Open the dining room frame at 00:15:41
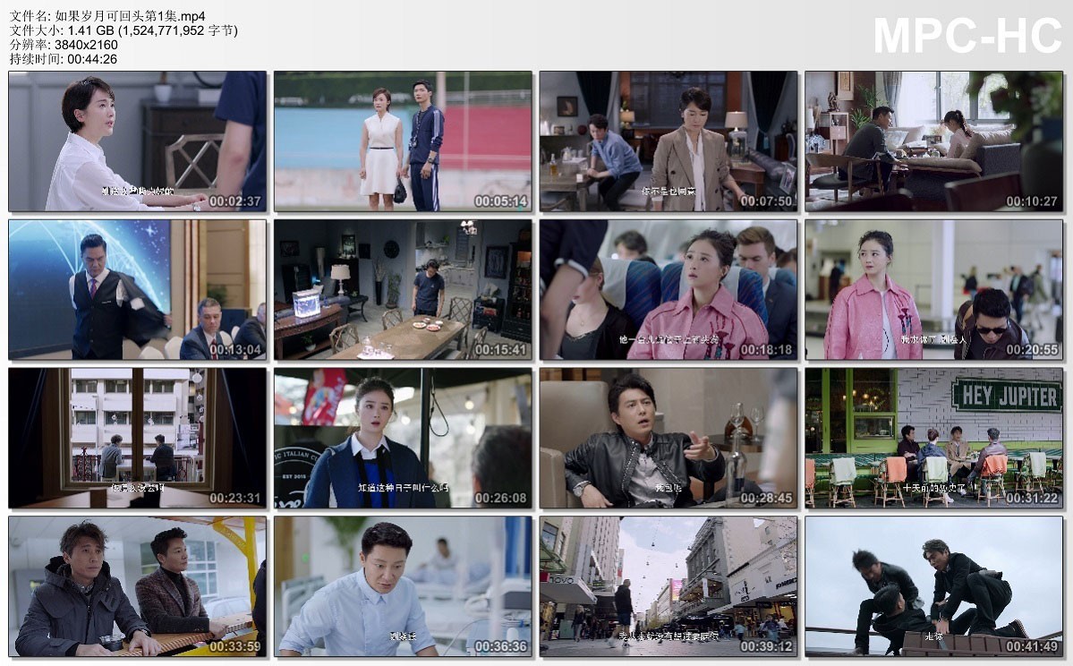 (403, 290)
